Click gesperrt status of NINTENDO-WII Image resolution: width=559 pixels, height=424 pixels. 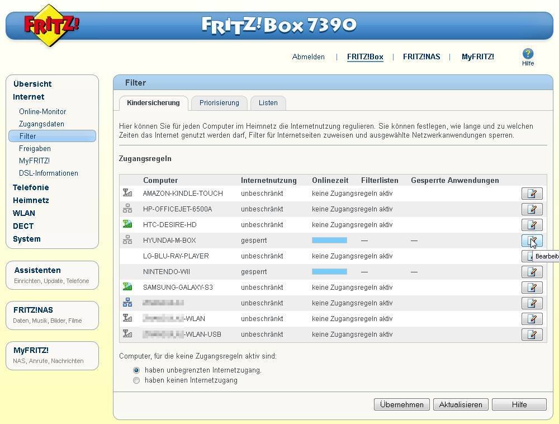[x=254, y=272]
